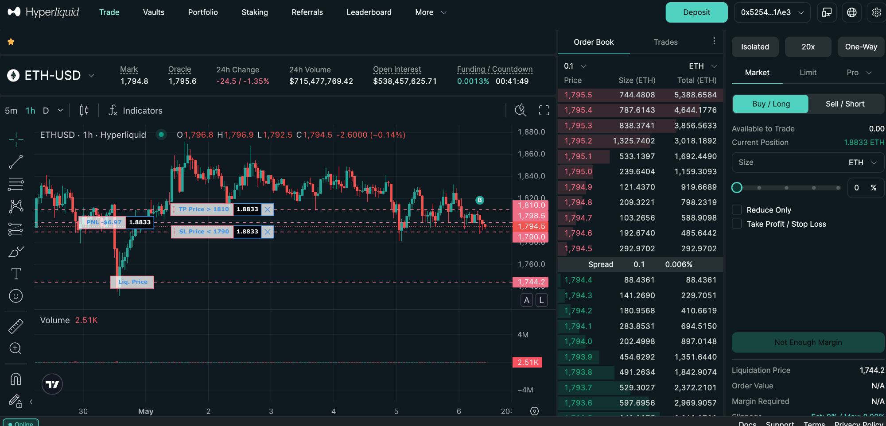The image size is (886, 426).
Task: Open the order book options menu
Action: (714, 41)
